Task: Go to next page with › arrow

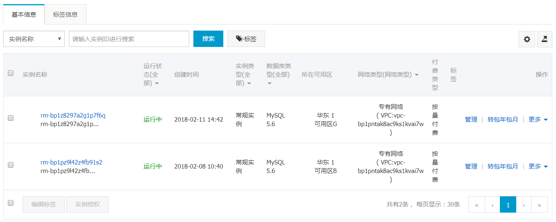Action: pyautogui.click(x=524, y=205)
